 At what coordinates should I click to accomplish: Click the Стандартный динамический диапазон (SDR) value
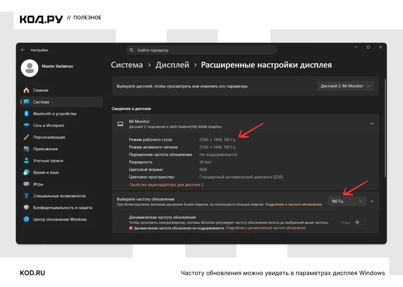[x=241, y=177]
